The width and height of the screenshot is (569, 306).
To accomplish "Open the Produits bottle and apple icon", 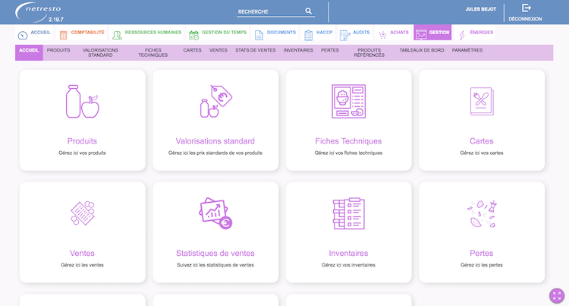I will [82, 102].
